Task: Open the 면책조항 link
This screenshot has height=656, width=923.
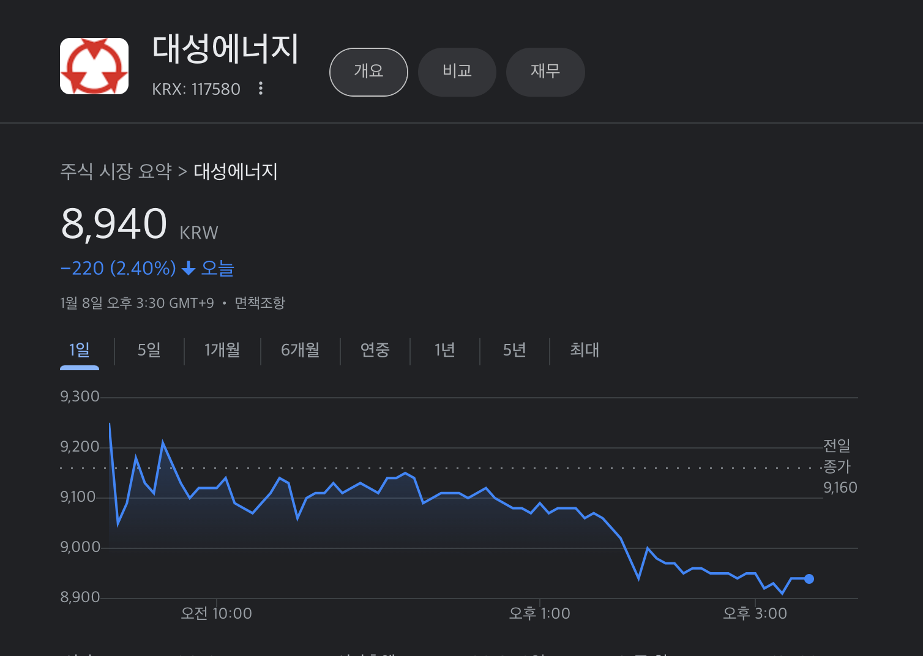Action: click(260, 303)
